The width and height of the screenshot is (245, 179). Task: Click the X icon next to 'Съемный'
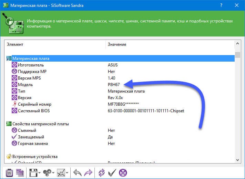14,130
